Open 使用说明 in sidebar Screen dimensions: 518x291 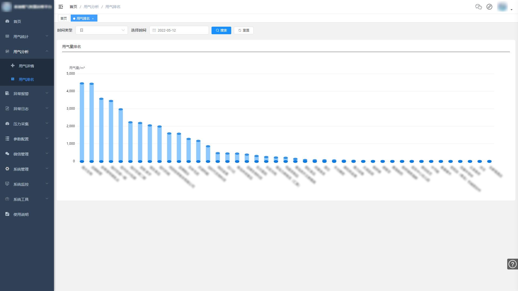click(x=27, y=214)
